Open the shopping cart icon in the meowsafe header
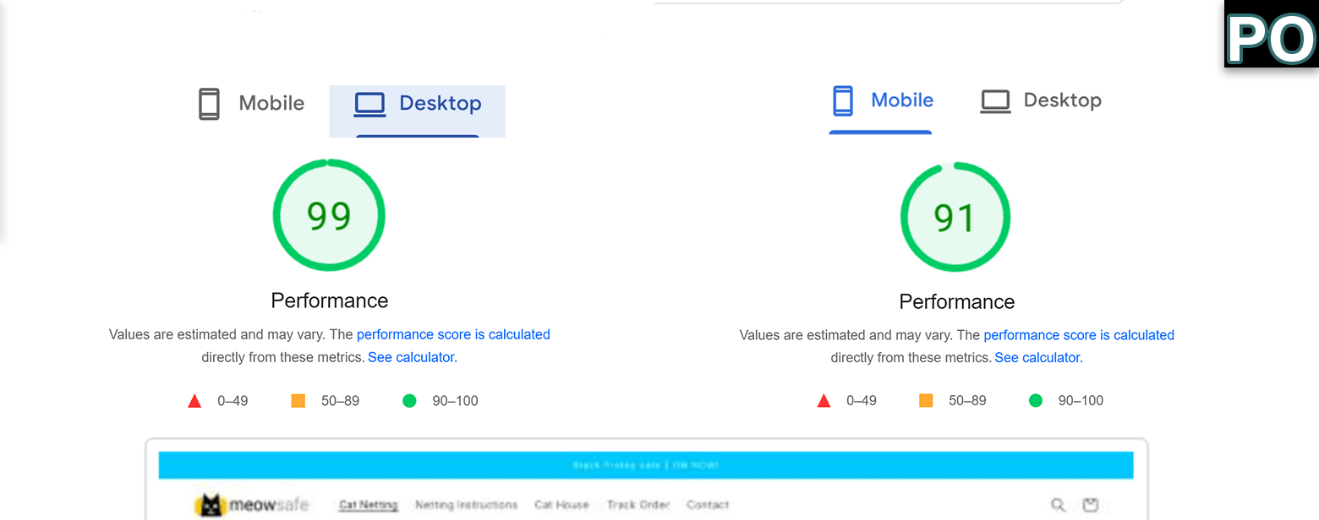Image resolution: width=1319 pixels, height=520 pixels. pyautogui.click(x=1091, y=505)
